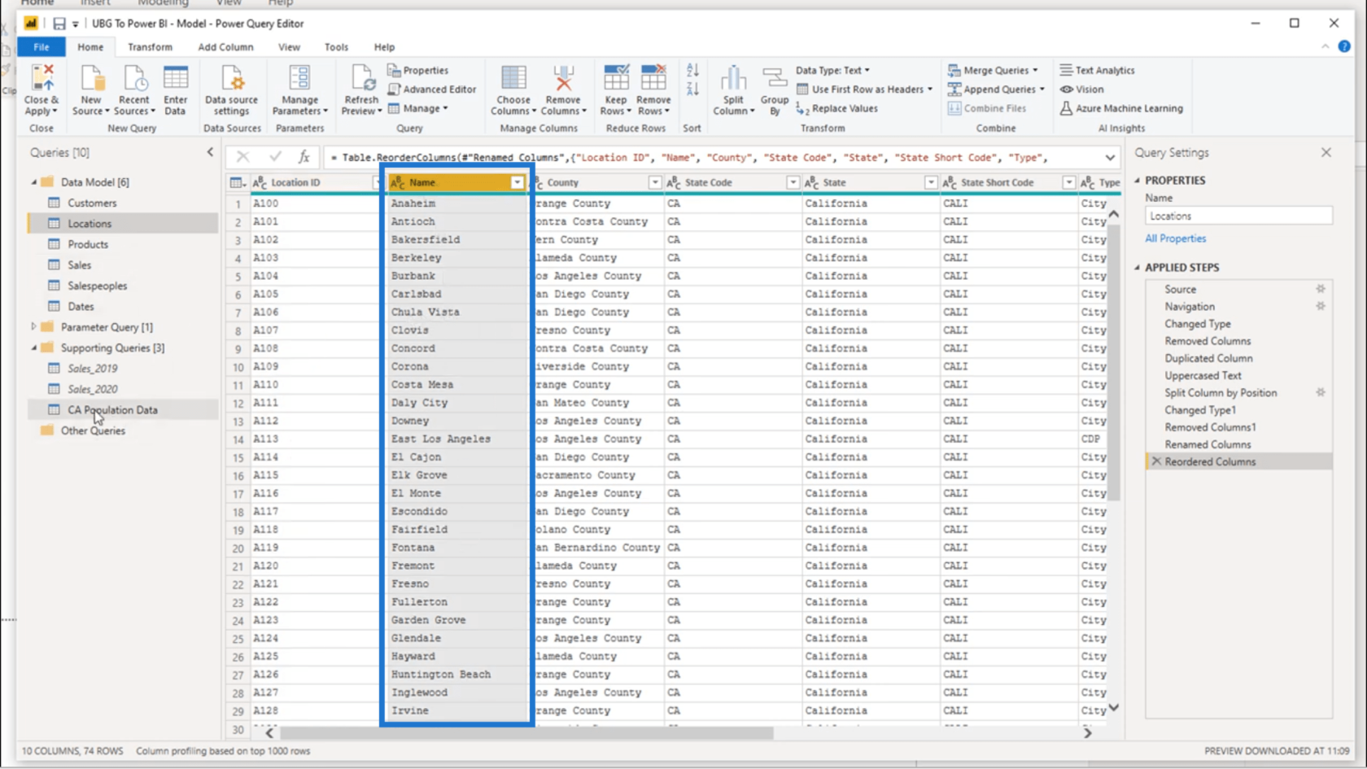Click Use First Row as Headers

pyautogui.click(x=864, y=90)
